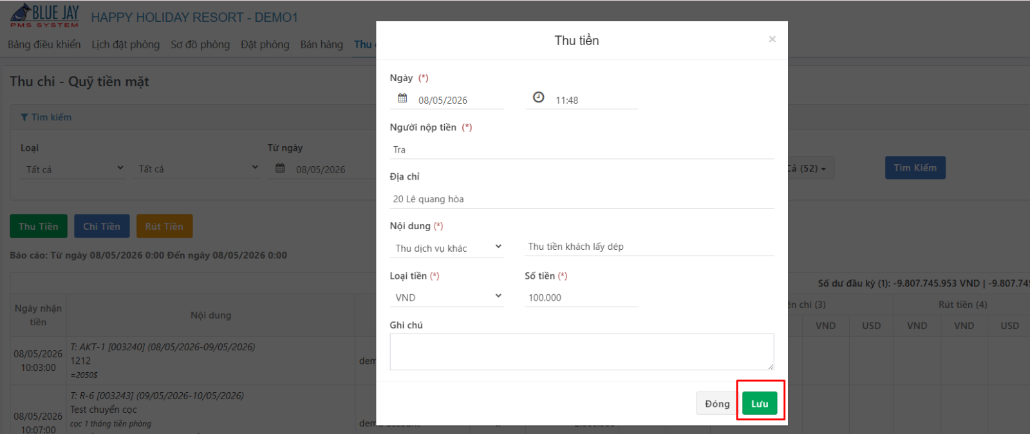This screenshot has width=1030, height=434.
Task: Open Bán hàng menu
Action: point(322,44)
